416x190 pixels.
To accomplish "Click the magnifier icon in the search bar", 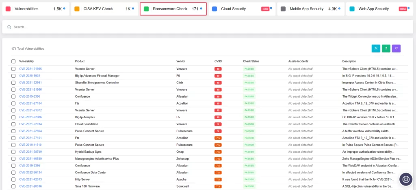I will tap(9, 27).
